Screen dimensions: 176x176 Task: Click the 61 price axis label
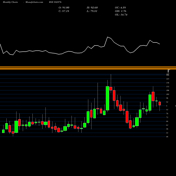pyautogui.click(x=167, y=125)
